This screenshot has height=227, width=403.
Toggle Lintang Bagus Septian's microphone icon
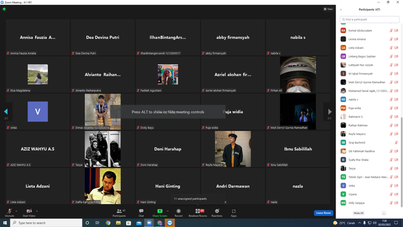pyautogui.click(x=391, y=56)
